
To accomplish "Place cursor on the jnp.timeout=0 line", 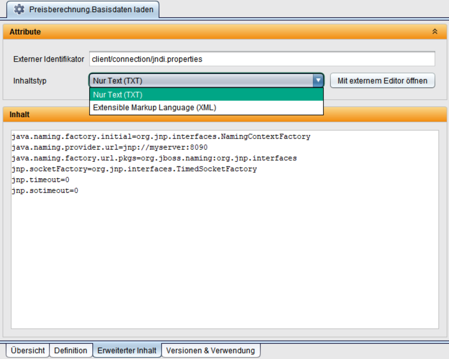I will (40, 180).
